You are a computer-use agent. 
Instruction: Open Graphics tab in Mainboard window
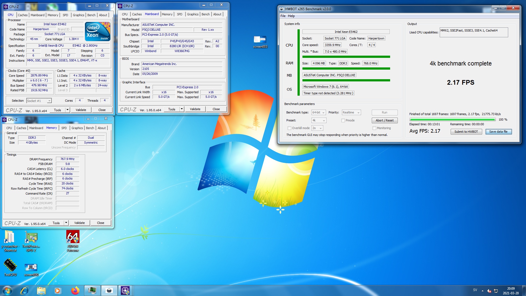193,14
